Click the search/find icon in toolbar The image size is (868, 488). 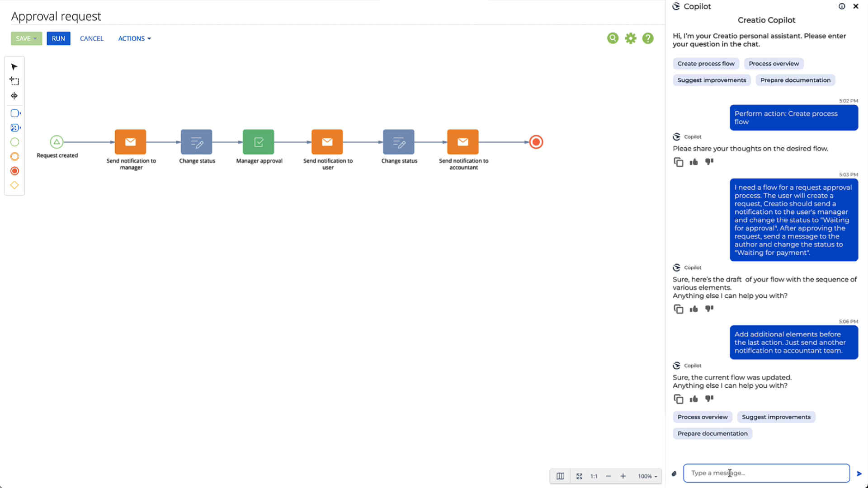(613, 38)
